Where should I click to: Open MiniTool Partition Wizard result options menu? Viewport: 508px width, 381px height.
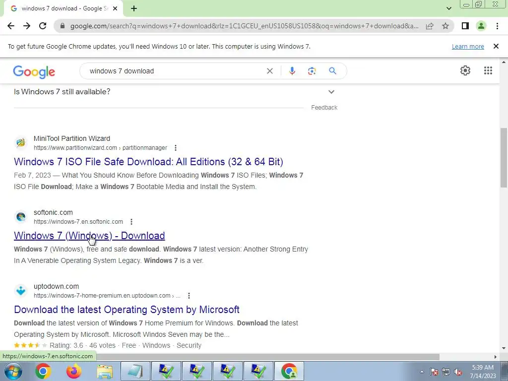tap(176, 148)
